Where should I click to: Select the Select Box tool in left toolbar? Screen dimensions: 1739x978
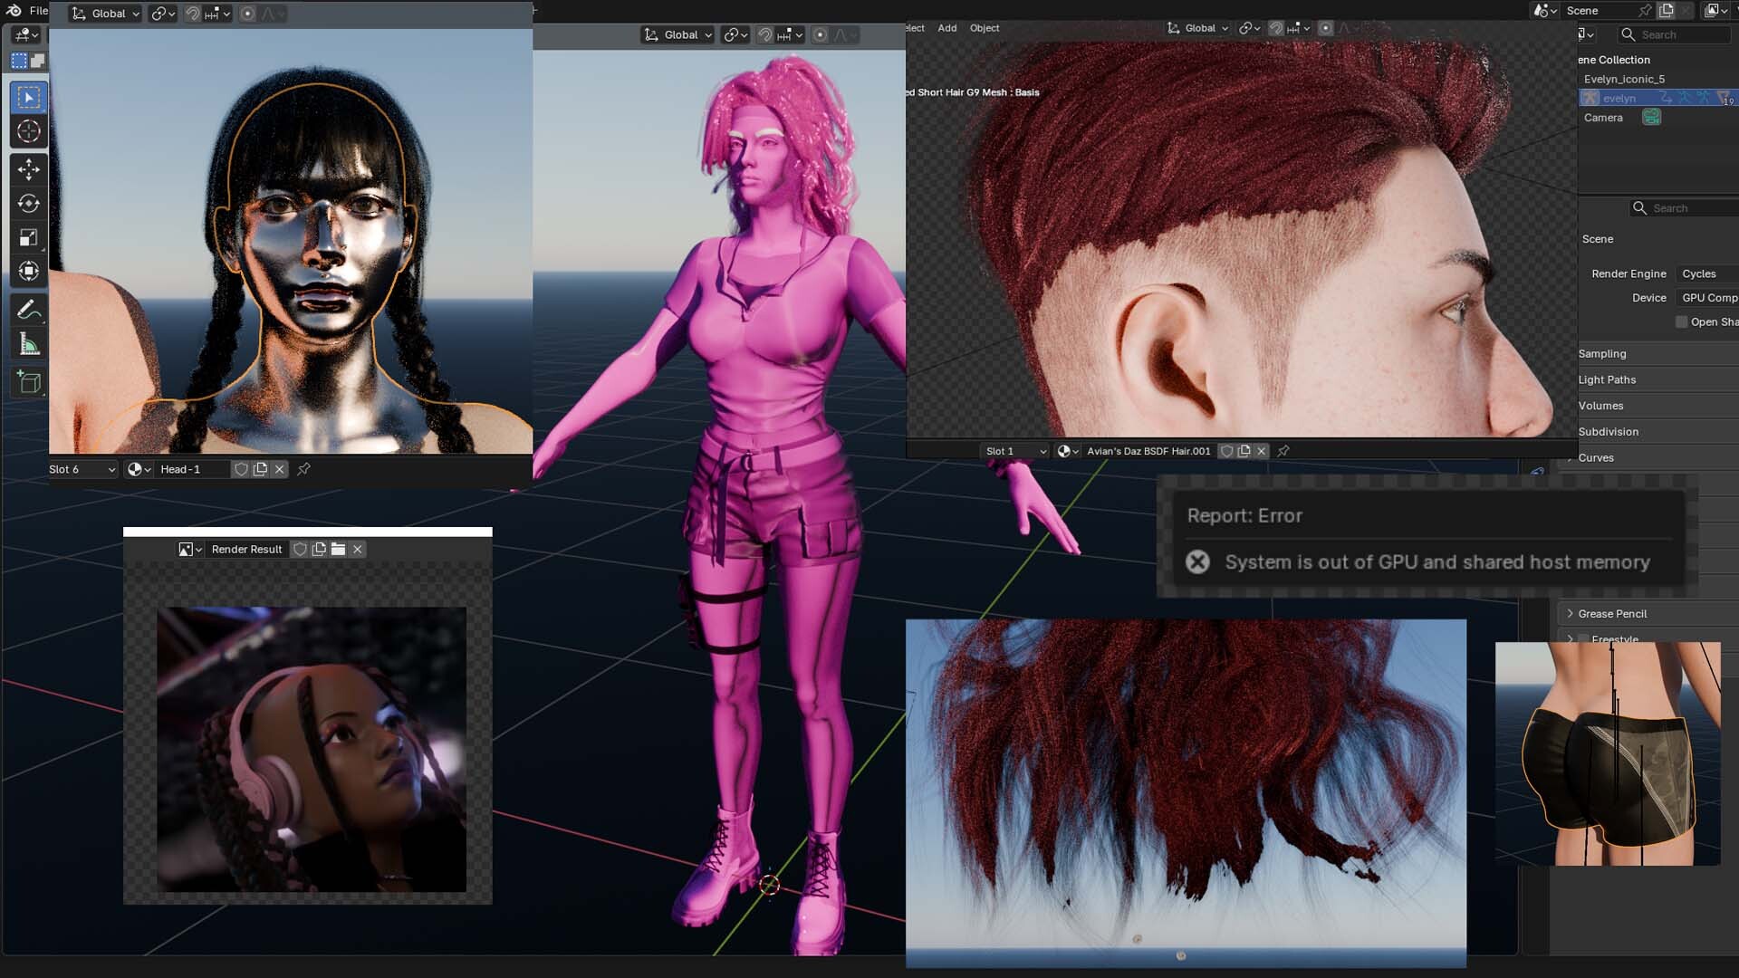[28, 97]
